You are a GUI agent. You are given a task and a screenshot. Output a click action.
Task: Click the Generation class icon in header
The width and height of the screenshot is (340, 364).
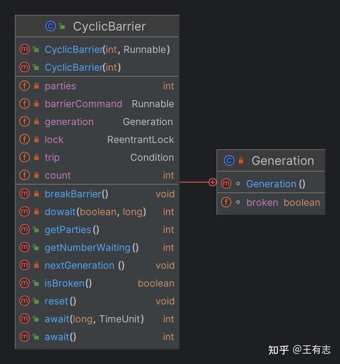click(x=229, y=160)
